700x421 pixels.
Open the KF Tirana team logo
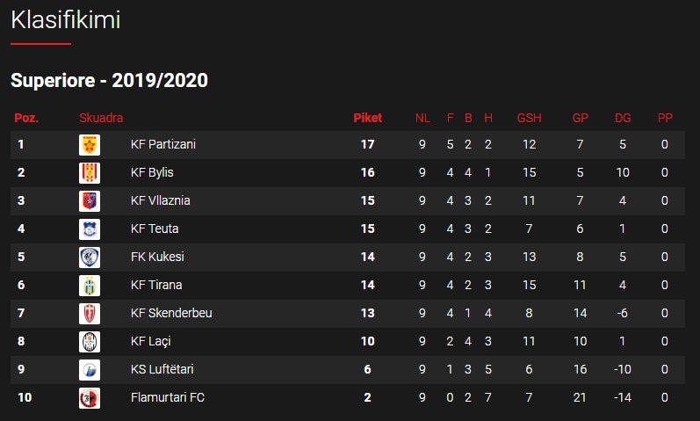[x=90, y=286]
